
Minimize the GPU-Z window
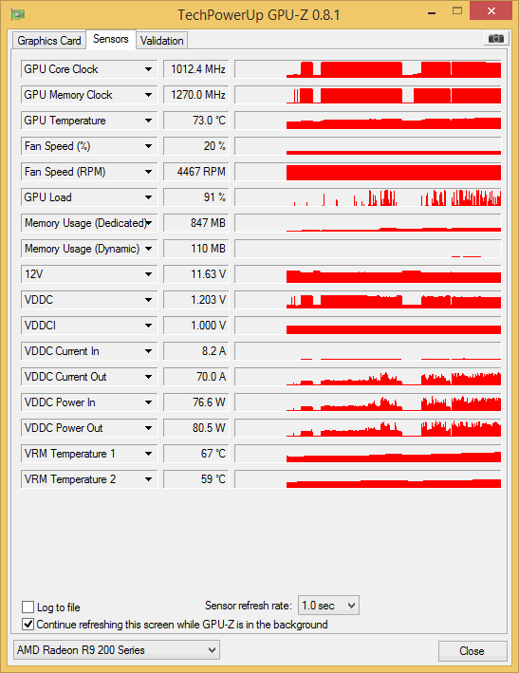(432, 13)
